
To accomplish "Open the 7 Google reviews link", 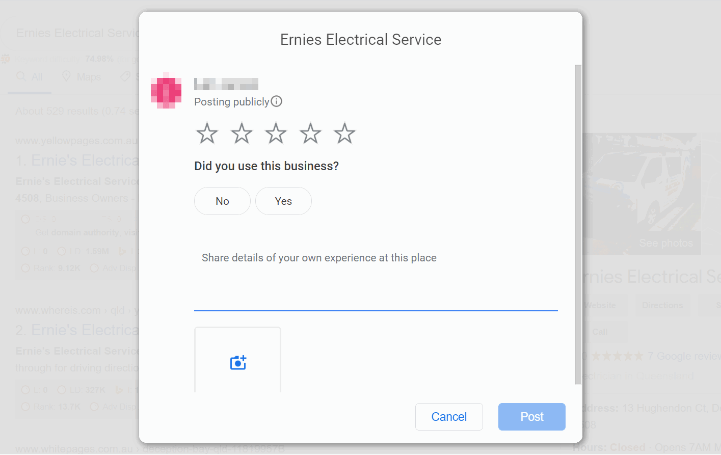I will point(683,356).
